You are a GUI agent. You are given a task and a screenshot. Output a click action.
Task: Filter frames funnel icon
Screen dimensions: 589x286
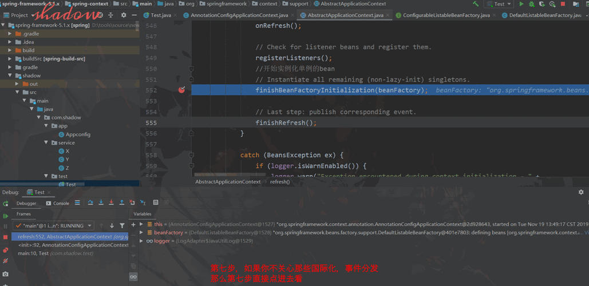[x=122, y=225]
